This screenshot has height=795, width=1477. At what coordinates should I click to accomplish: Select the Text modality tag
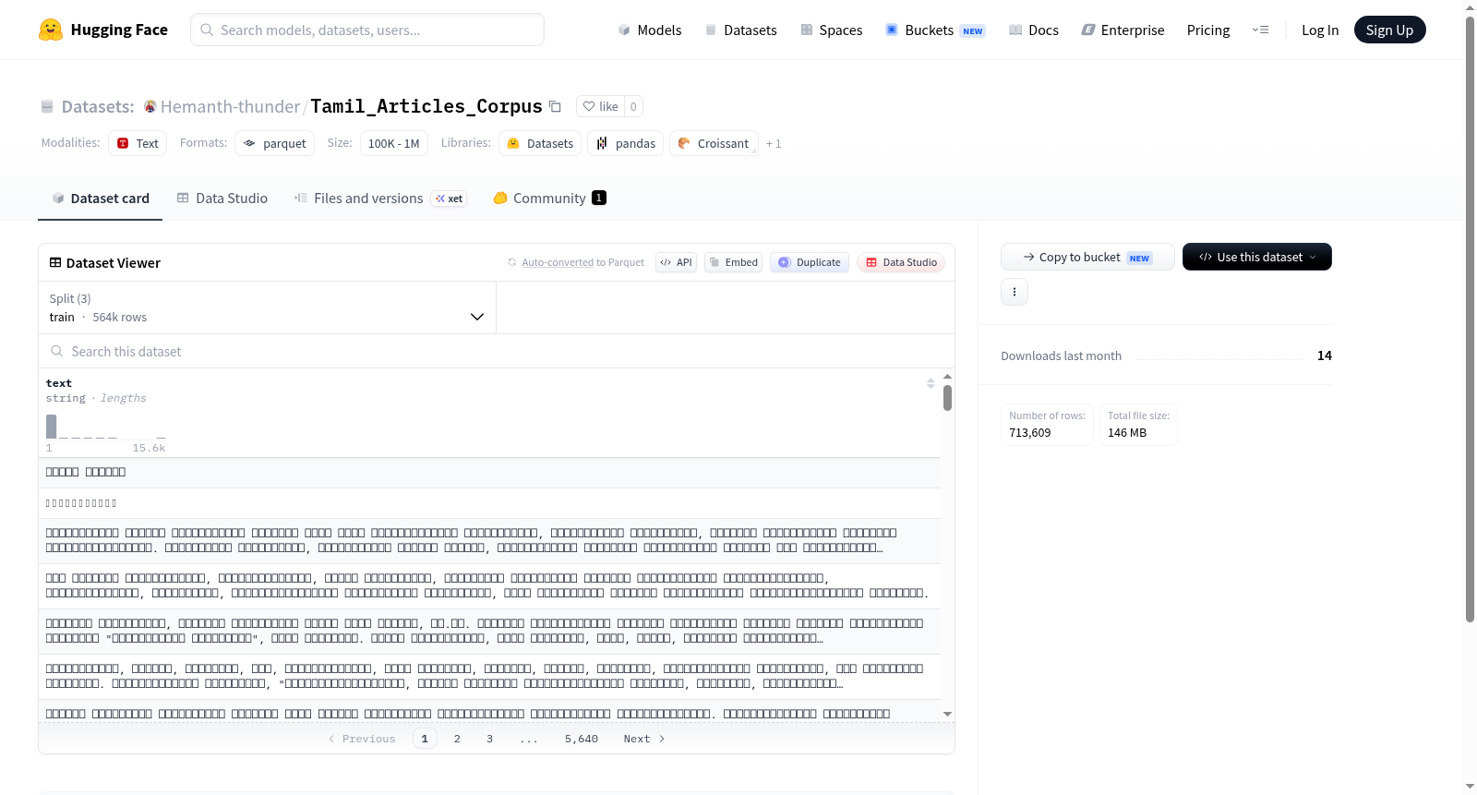138,143
